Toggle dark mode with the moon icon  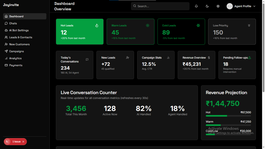pyautogui.click(x=207, y=6)
